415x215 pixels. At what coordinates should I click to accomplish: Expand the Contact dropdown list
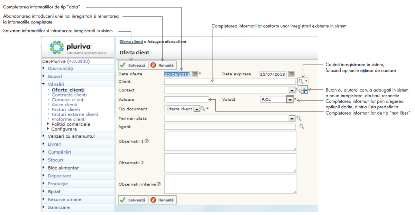coord(292,90)
